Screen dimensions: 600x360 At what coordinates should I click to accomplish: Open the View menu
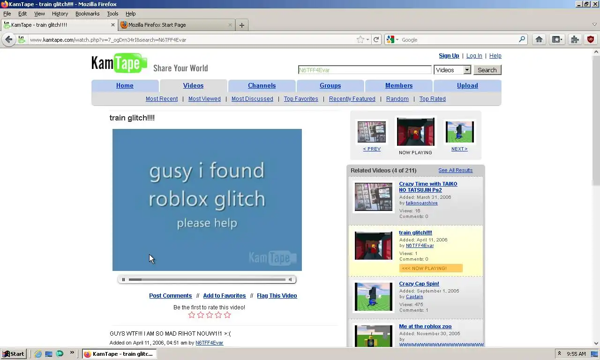point(39,14)
